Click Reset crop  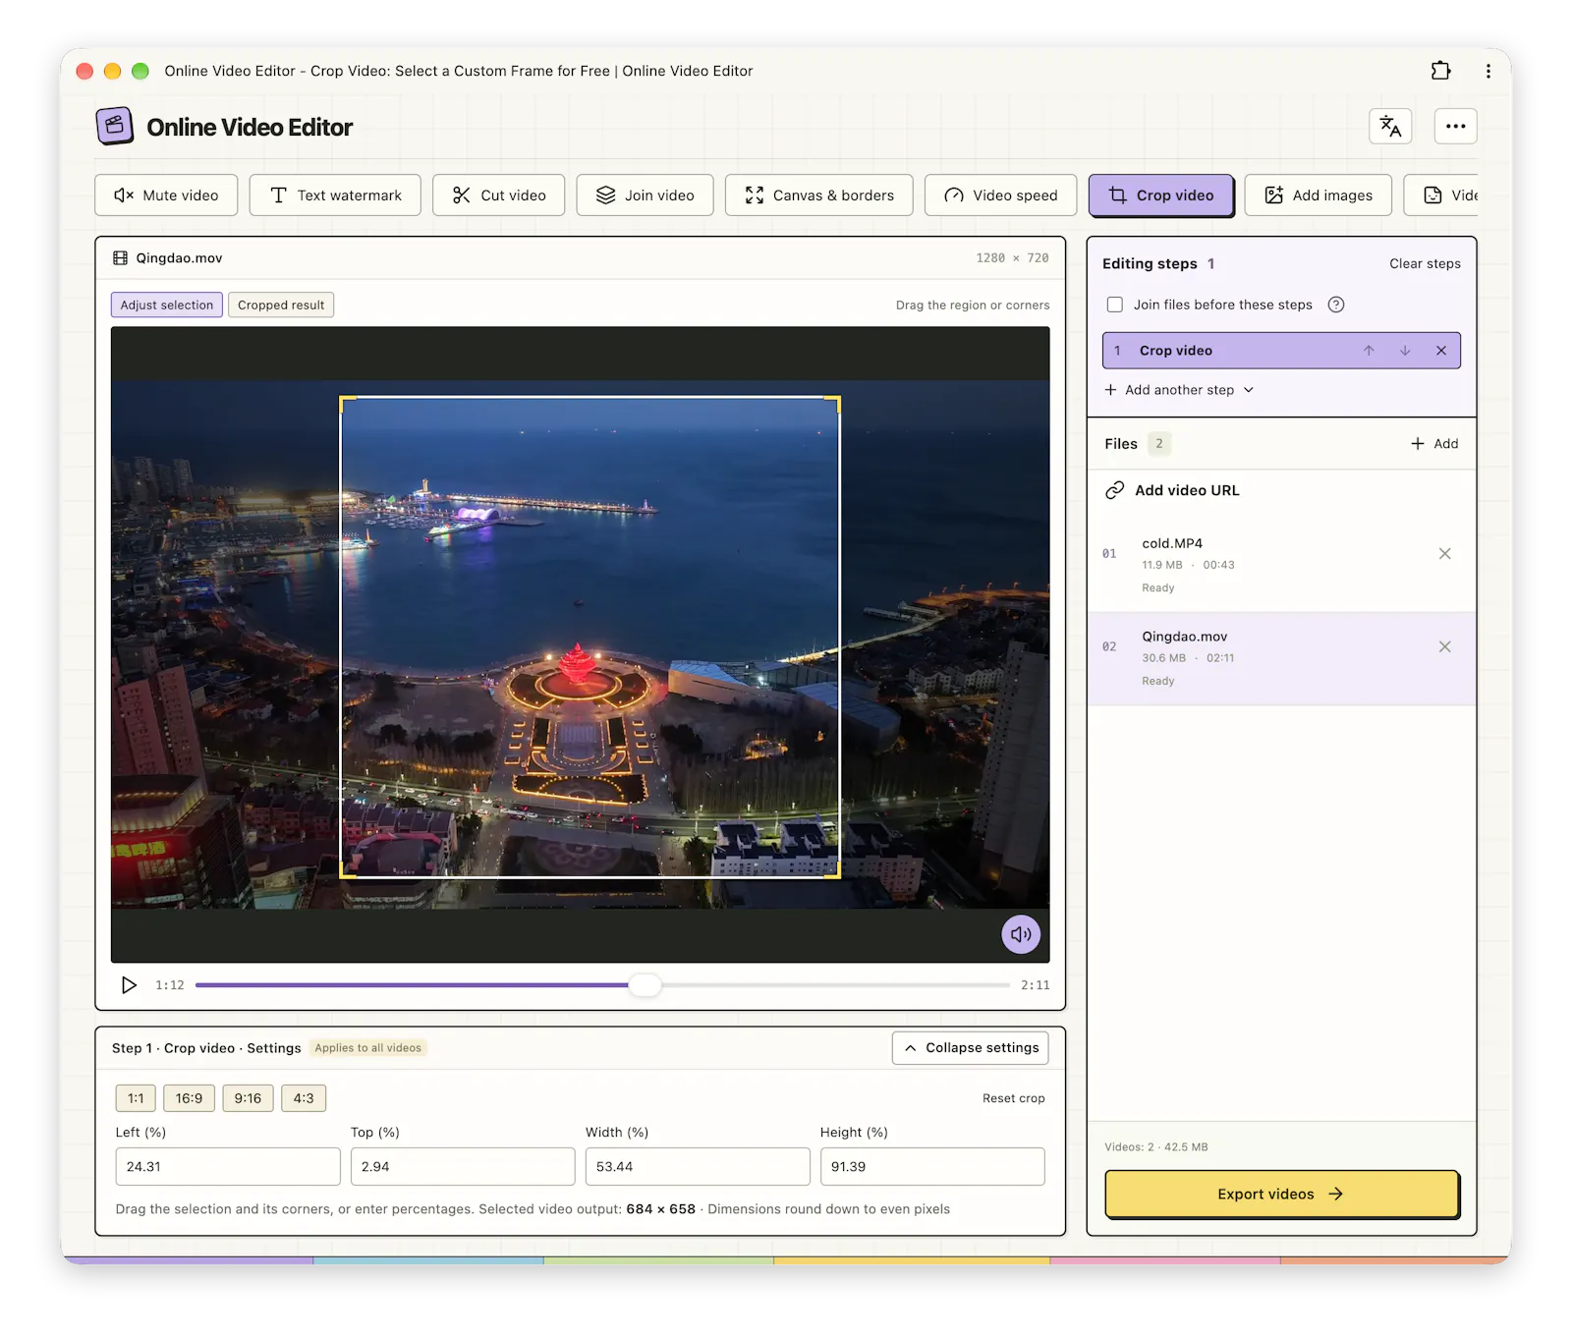pos(1013,1098)
